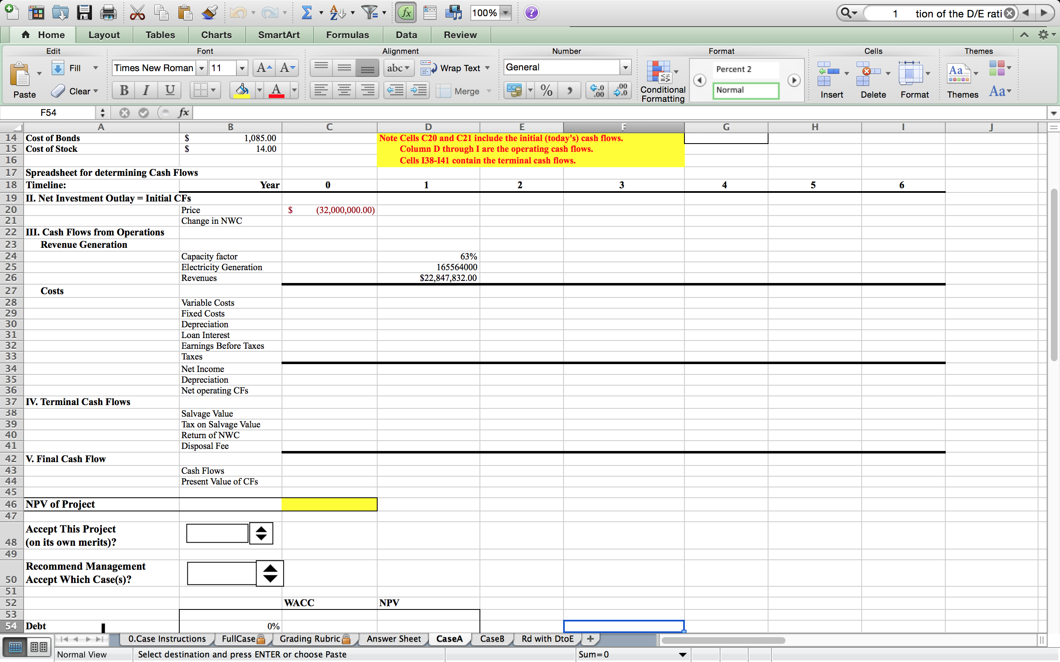Click the Print icon in toolbar
The image size is (1060, 662).
108,13
